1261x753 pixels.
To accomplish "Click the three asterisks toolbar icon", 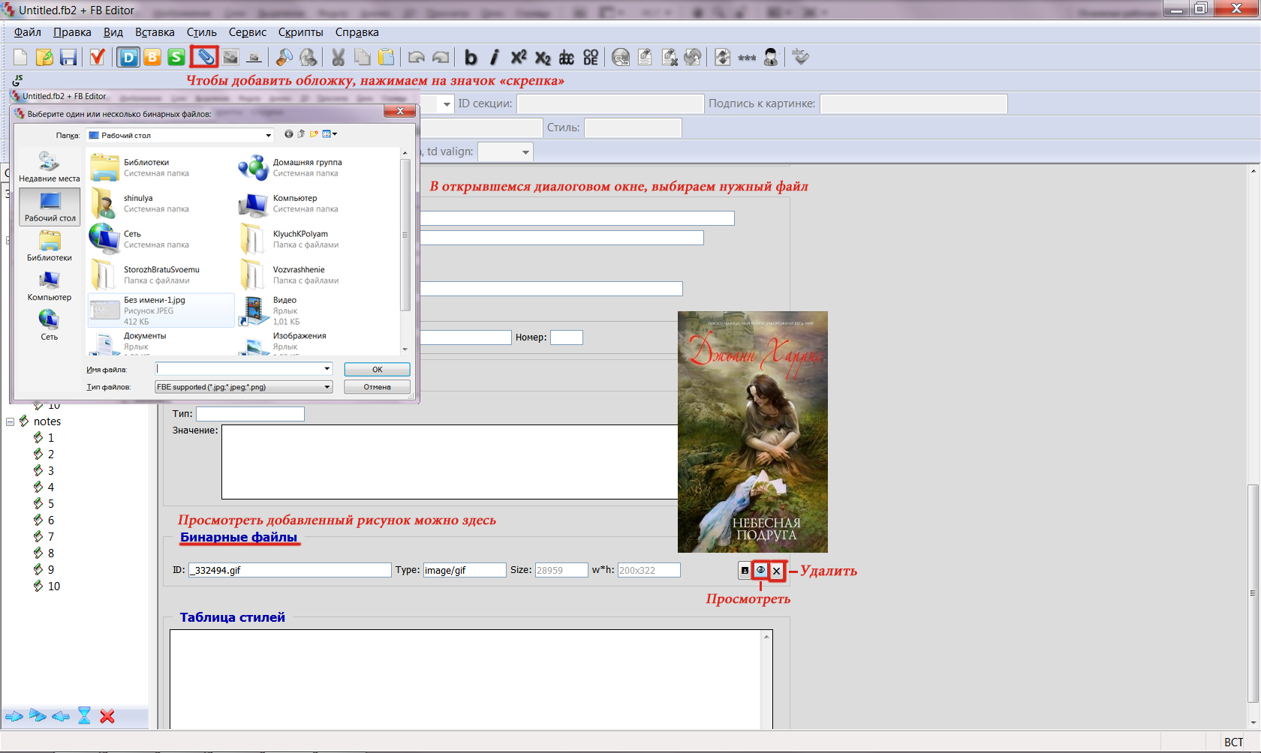I will [x=747, y=57].
